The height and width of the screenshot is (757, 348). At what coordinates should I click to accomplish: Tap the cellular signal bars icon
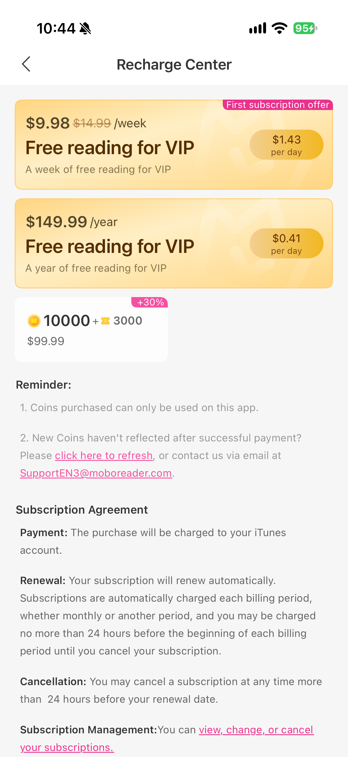coord(258,28)
